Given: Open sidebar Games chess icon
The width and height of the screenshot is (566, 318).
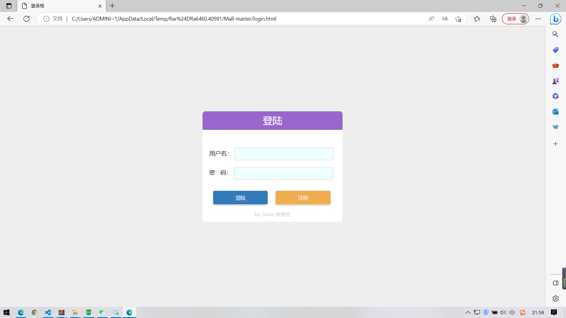Looking at the screenshot, I should [555, 81].
